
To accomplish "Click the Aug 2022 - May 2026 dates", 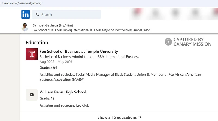I will [56, 62].
